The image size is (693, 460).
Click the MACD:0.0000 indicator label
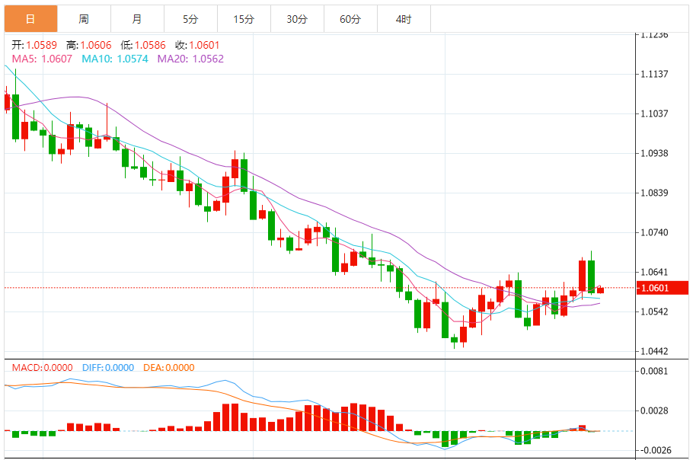42,368
